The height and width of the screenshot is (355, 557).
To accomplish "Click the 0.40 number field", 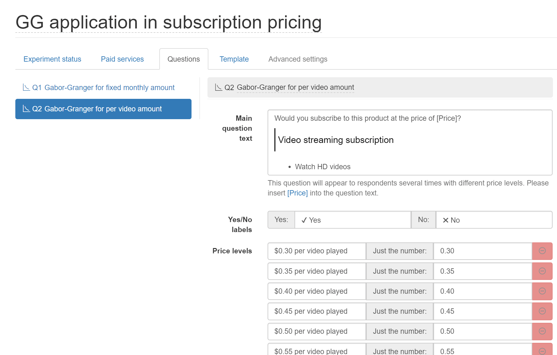I will pyautogui.click(x=483, y=291).
